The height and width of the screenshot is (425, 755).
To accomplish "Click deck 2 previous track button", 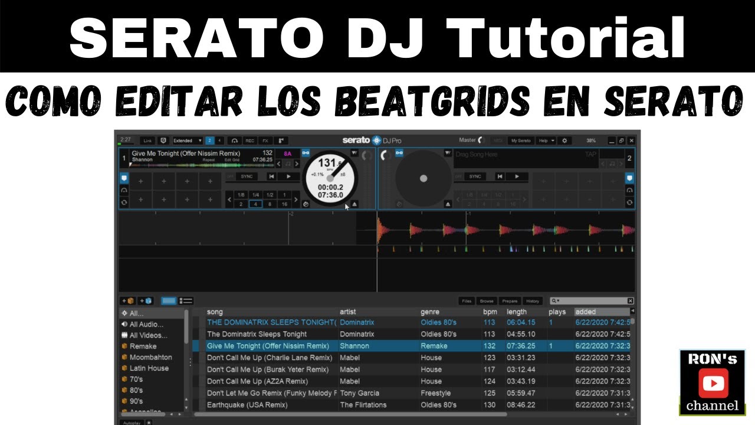I will coord(500,176).
